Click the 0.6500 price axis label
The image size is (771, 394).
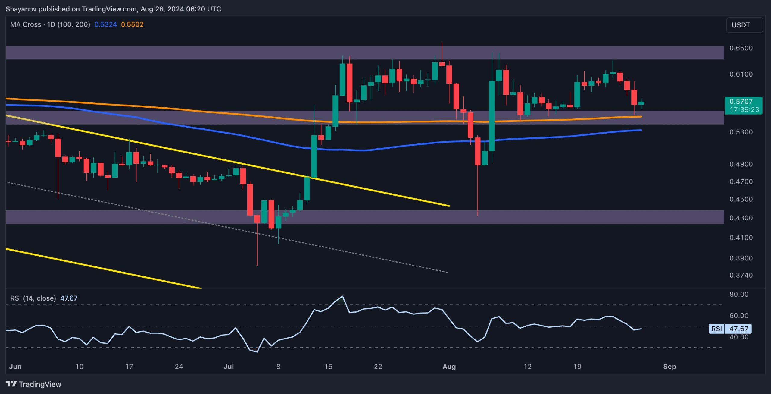[741, 48]
